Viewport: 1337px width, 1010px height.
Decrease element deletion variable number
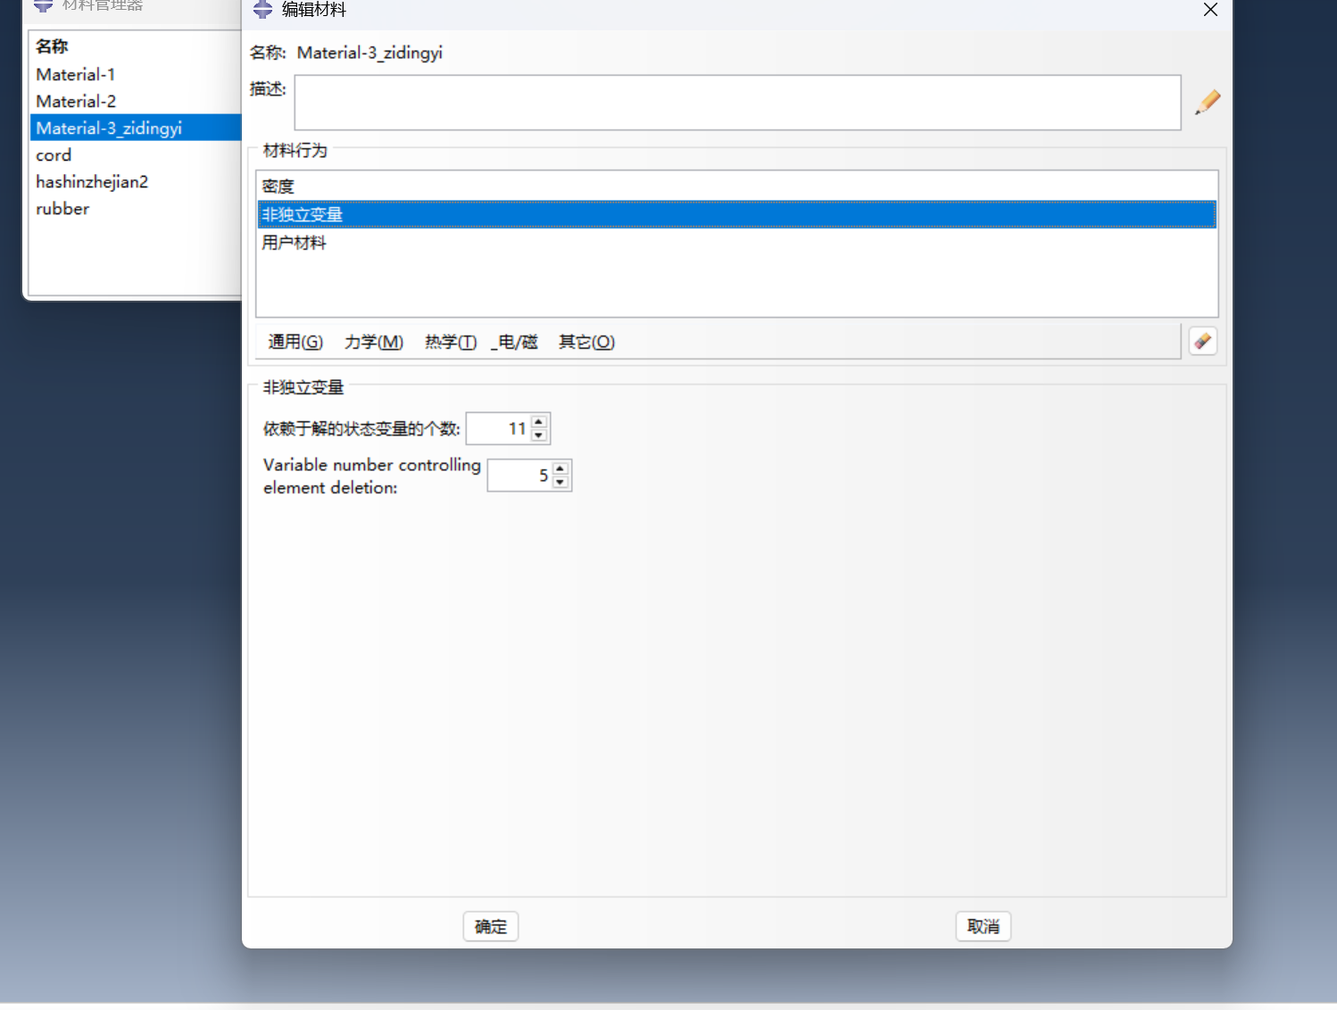(561, 482)
